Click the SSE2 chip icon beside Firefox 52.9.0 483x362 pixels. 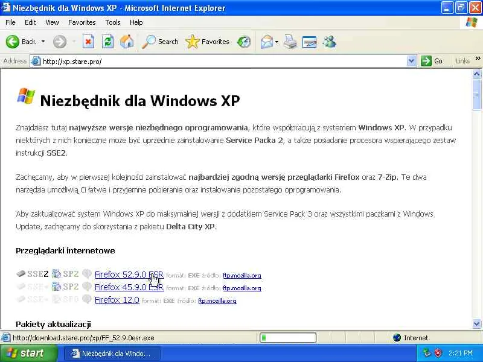point(21,274)
